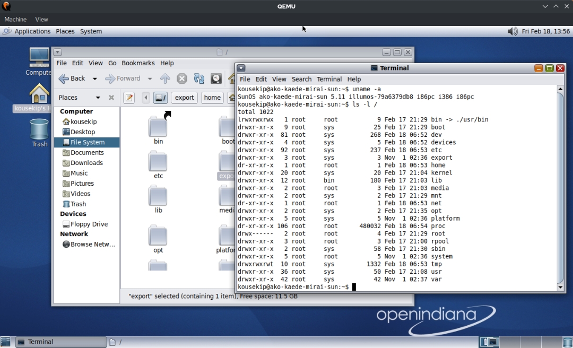Close the Places side pane
The width and height of the screenshot is (573, 348).
pos(111,98)
